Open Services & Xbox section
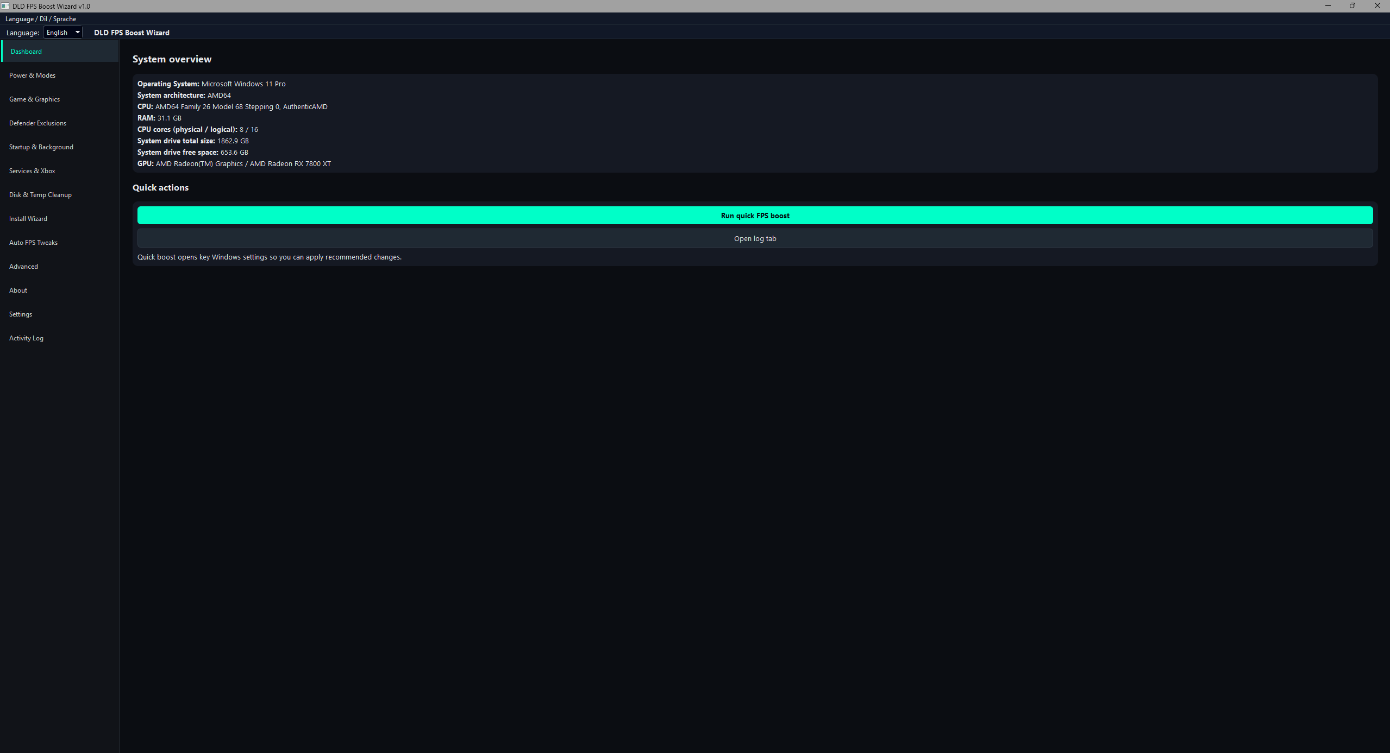The image size is (1390, 753). (32, 171)
